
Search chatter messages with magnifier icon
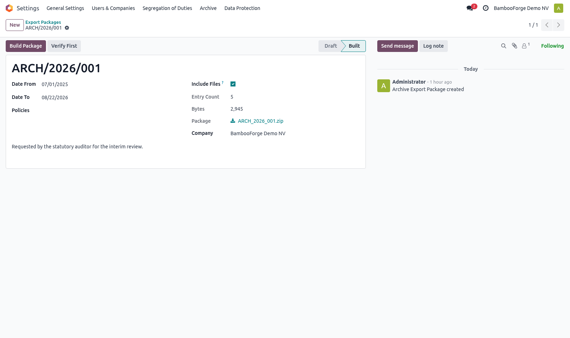tap(503, 46)
